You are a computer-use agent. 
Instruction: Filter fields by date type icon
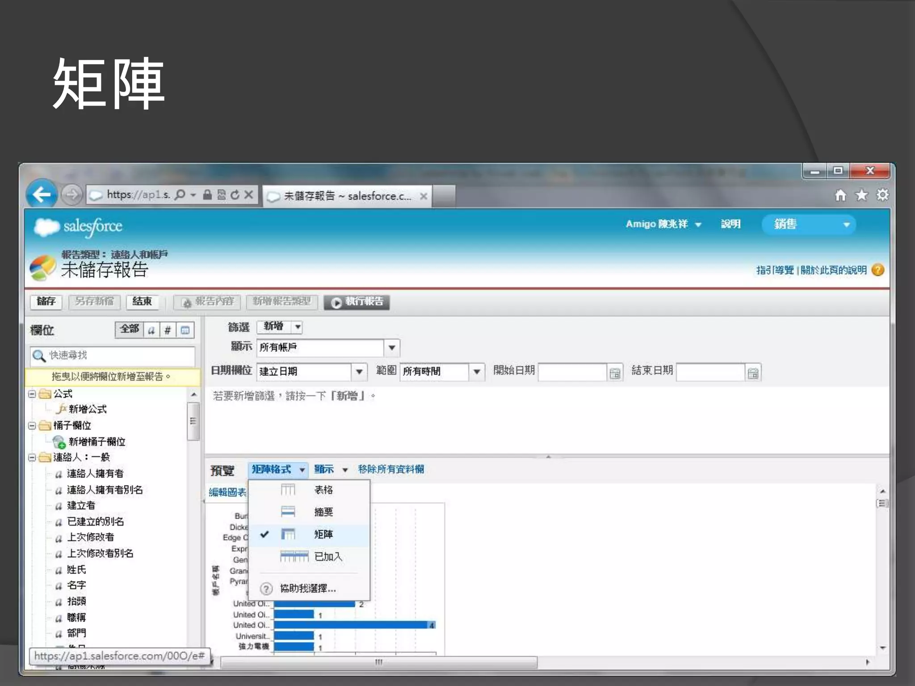185,330
